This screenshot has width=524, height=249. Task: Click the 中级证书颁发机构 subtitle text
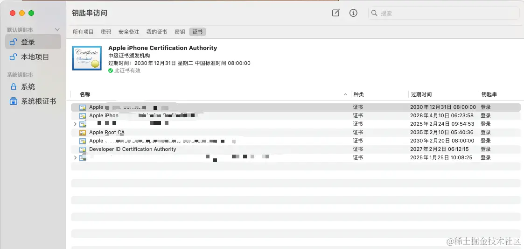[129, 56]
